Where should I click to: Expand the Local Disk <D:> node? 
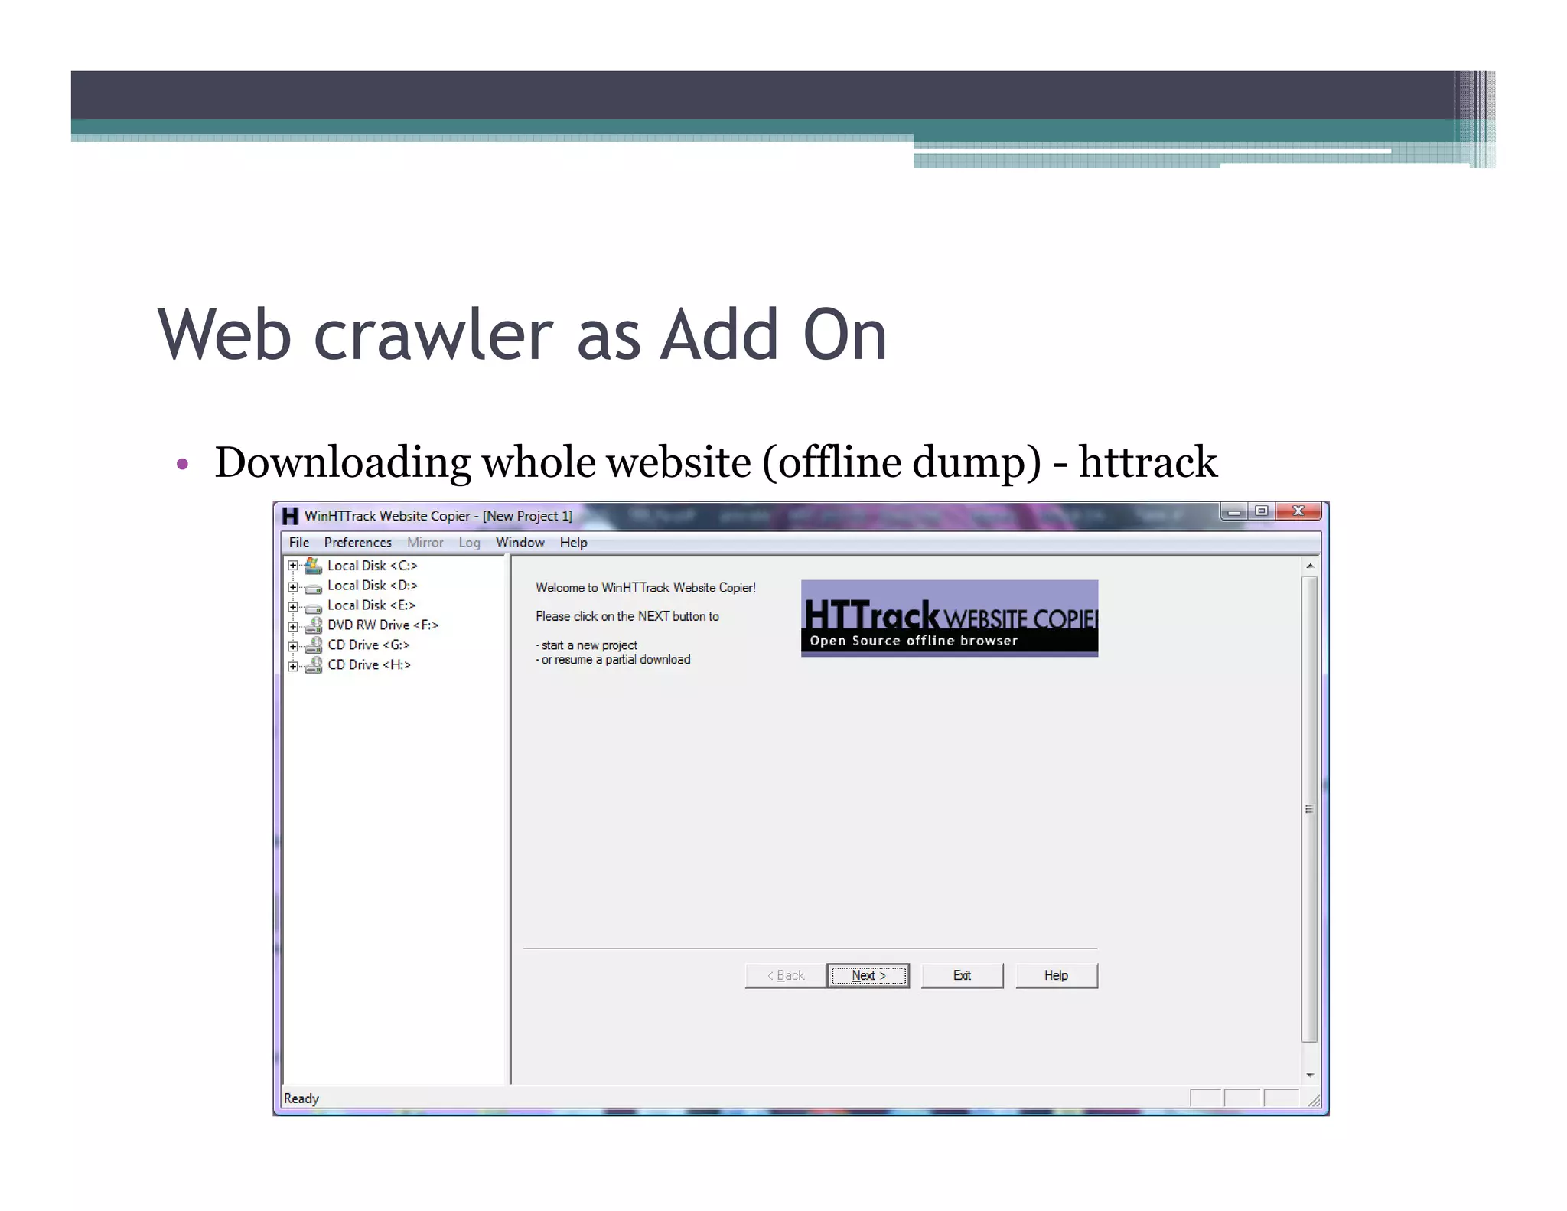pyautogui.click(x=292, y=586)
